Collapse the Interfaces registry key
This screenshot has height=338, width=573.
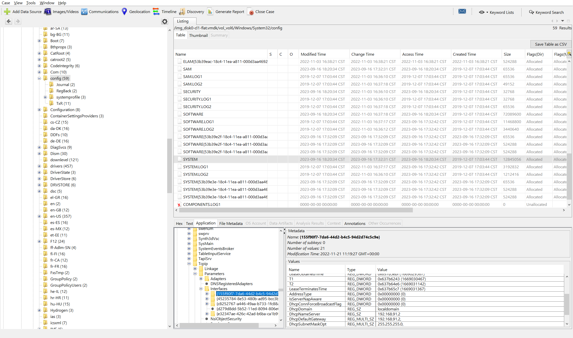click(201, 289)
